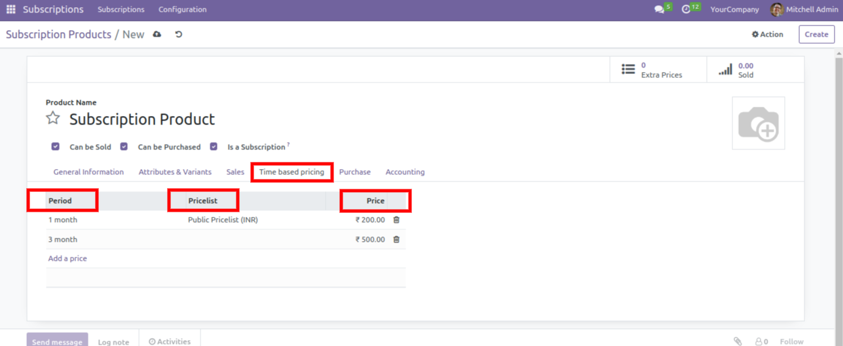Image resolution: width=843 pixels, height=346 pixels.
Task: Toggle the Can be Purchased checkbox
Action: [x=124, y=147]
